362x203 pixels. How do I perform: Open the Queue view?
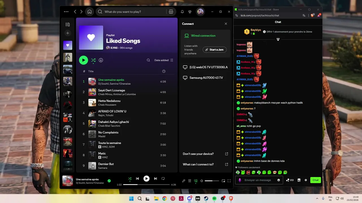pyautogui.click(x=190, y=181)
